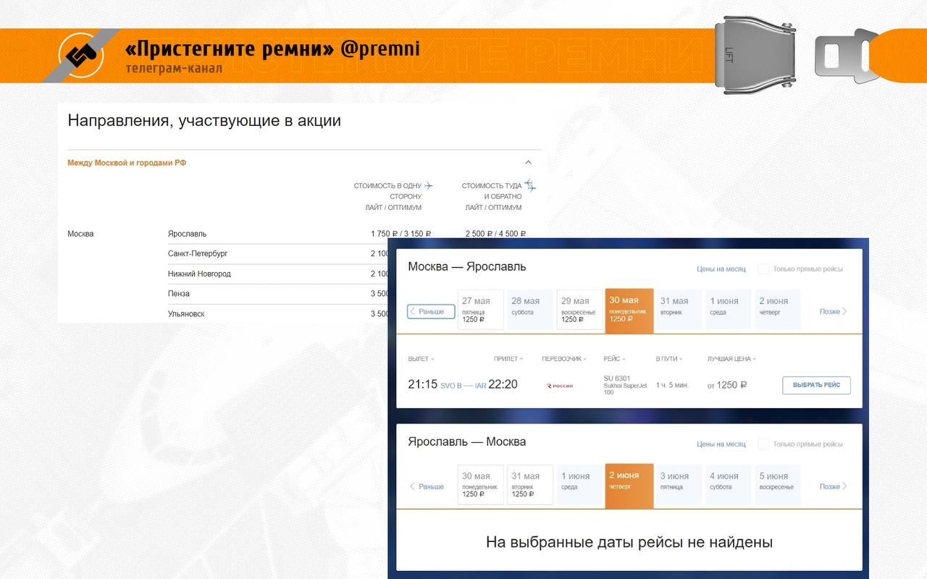
Task: Select 5 июня воскресенье date tab
Action: click(x=778, y=485)
